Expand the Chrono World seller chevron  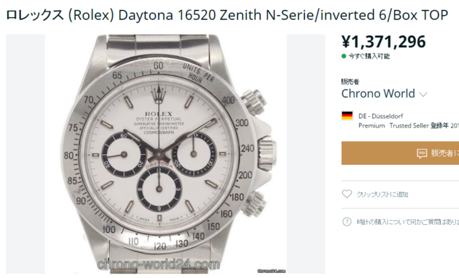[423, 95]
